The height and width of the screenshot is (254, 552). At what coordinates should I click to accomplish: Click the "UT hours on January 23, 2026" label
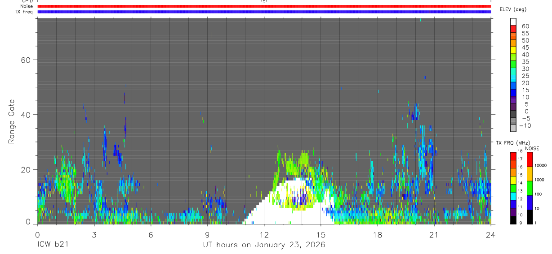coord(264,245)
